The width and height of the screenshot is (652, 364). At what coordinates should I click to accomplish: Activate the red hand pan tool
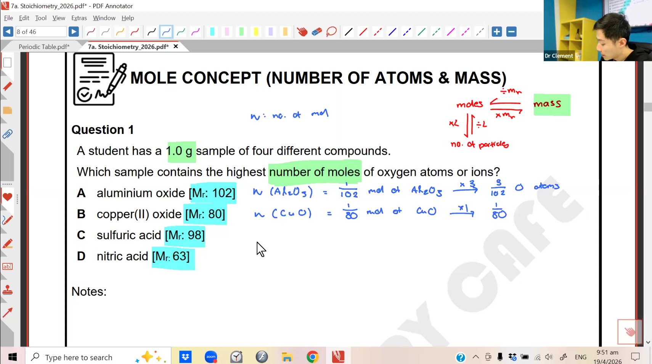pyautogui.click(x=302, y=32)
